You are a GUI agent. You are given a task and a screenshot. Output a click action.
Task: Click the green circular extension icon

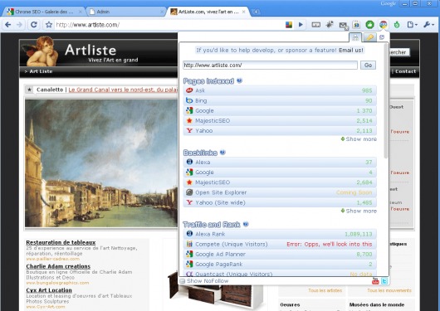(x=369, y=25)
